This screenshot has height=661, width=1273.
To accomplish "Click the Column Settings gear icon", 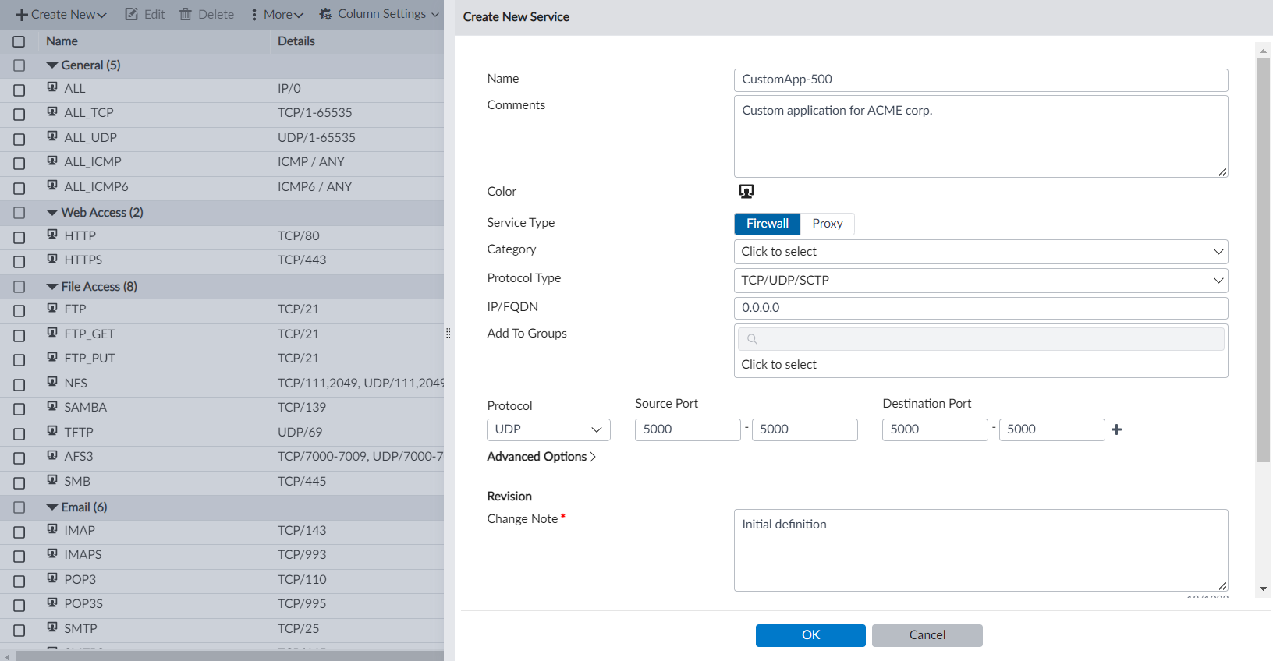I will 325,14.
